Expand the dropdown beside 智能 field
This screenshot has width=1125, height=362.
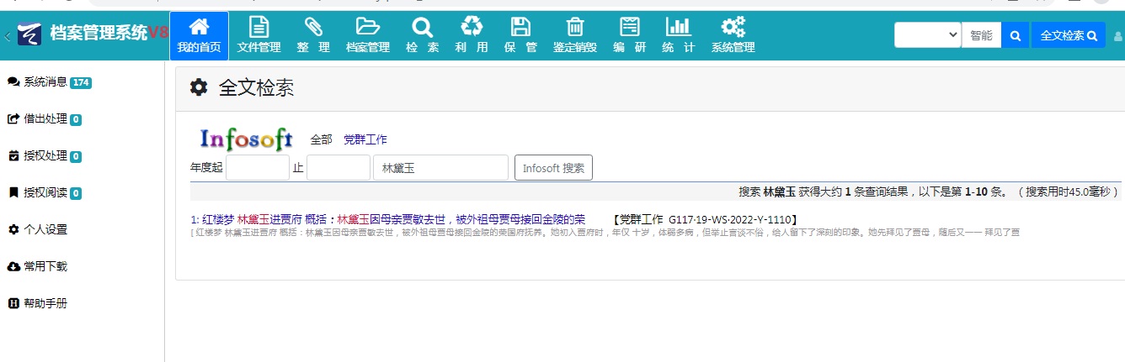928,35
